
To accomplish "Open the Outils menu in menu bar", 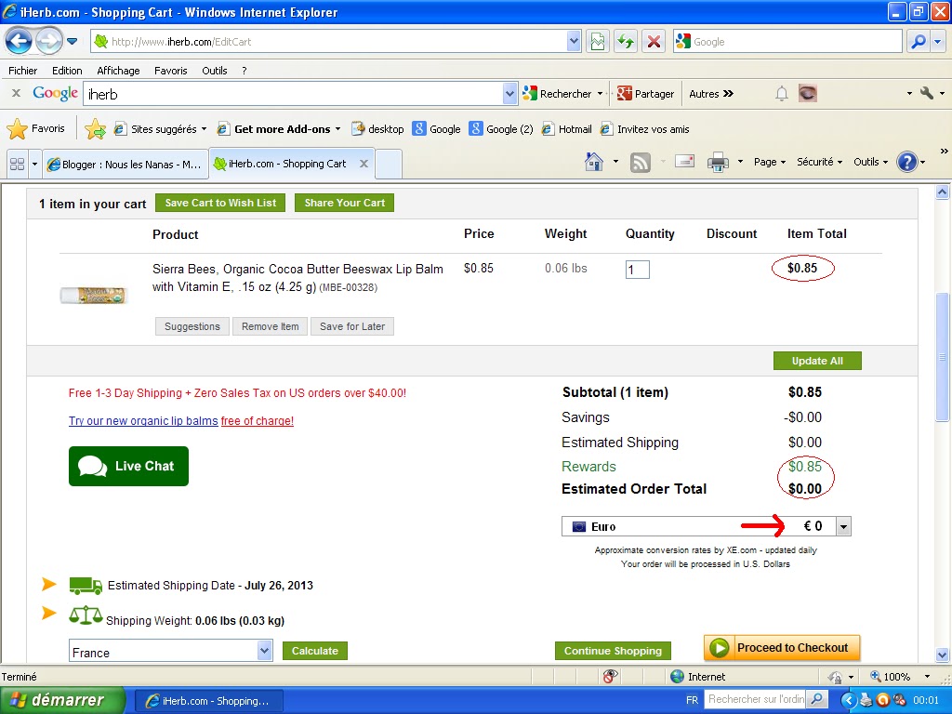I will pyautogui.click(x=215, y=71).
